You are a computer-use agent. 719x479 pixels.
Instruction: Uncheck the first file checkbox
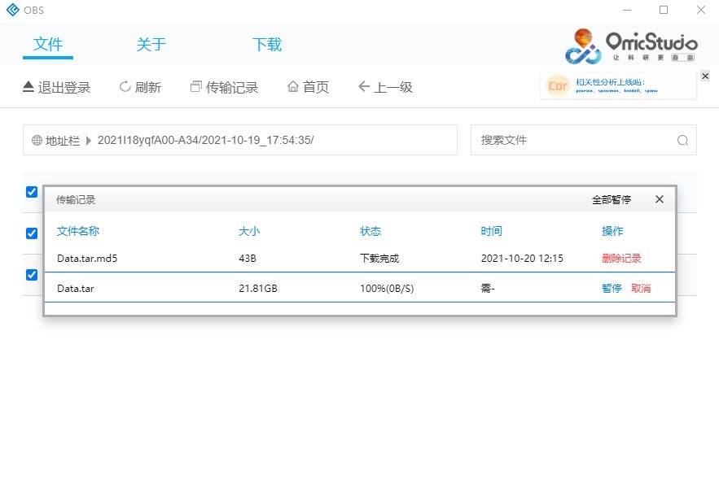point(32,192)
